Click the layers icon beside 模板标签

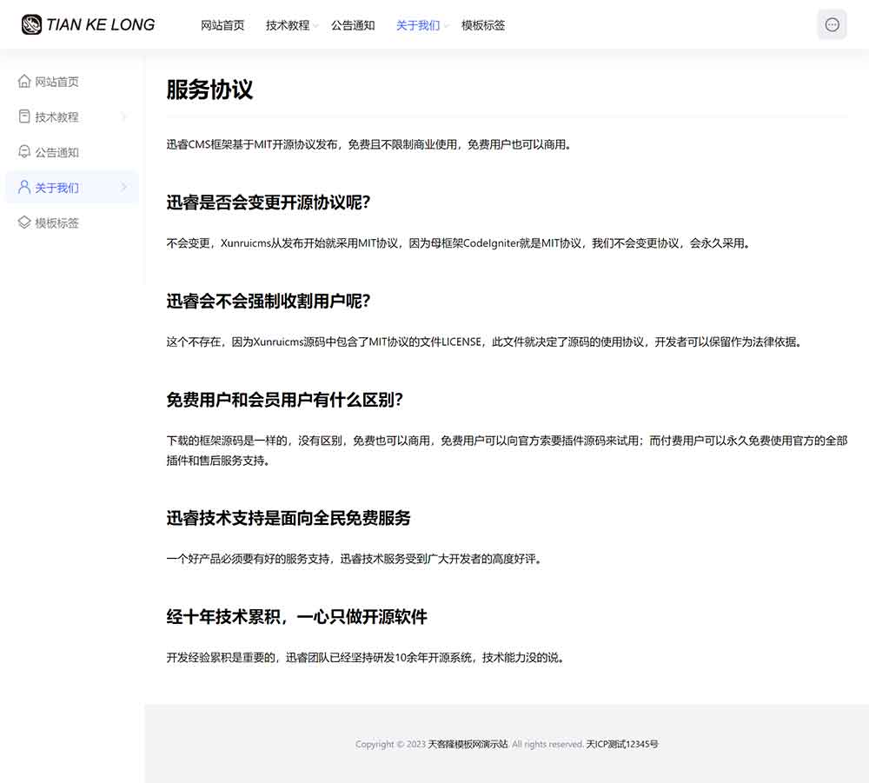[x=24, y=222]
